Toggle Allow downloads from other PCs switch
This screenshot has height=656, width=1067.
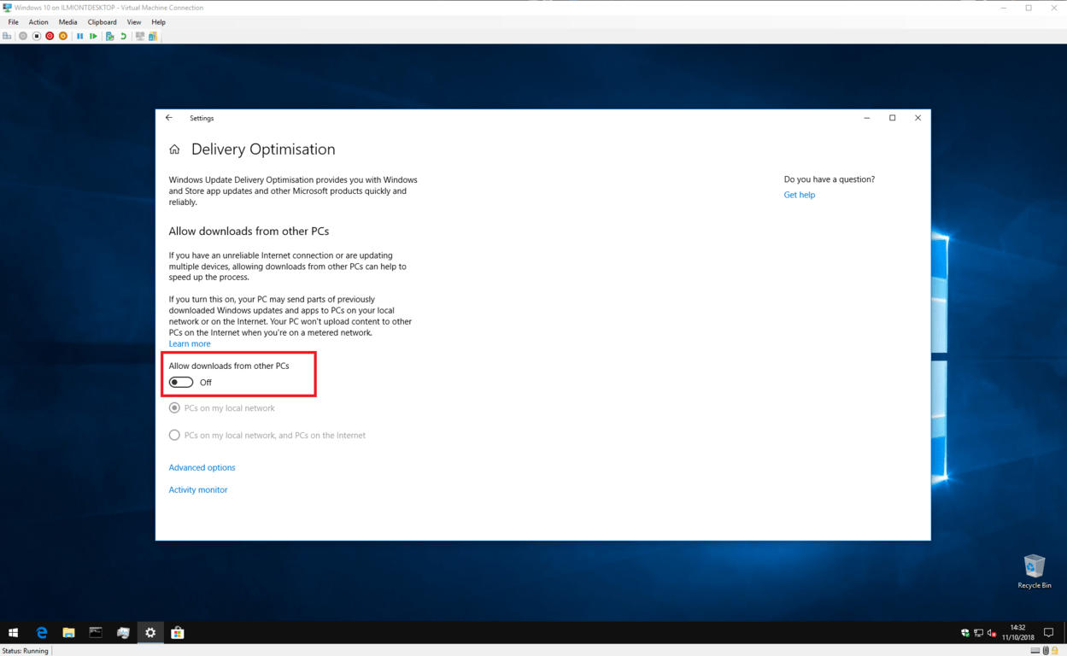(x=181, y=382)
